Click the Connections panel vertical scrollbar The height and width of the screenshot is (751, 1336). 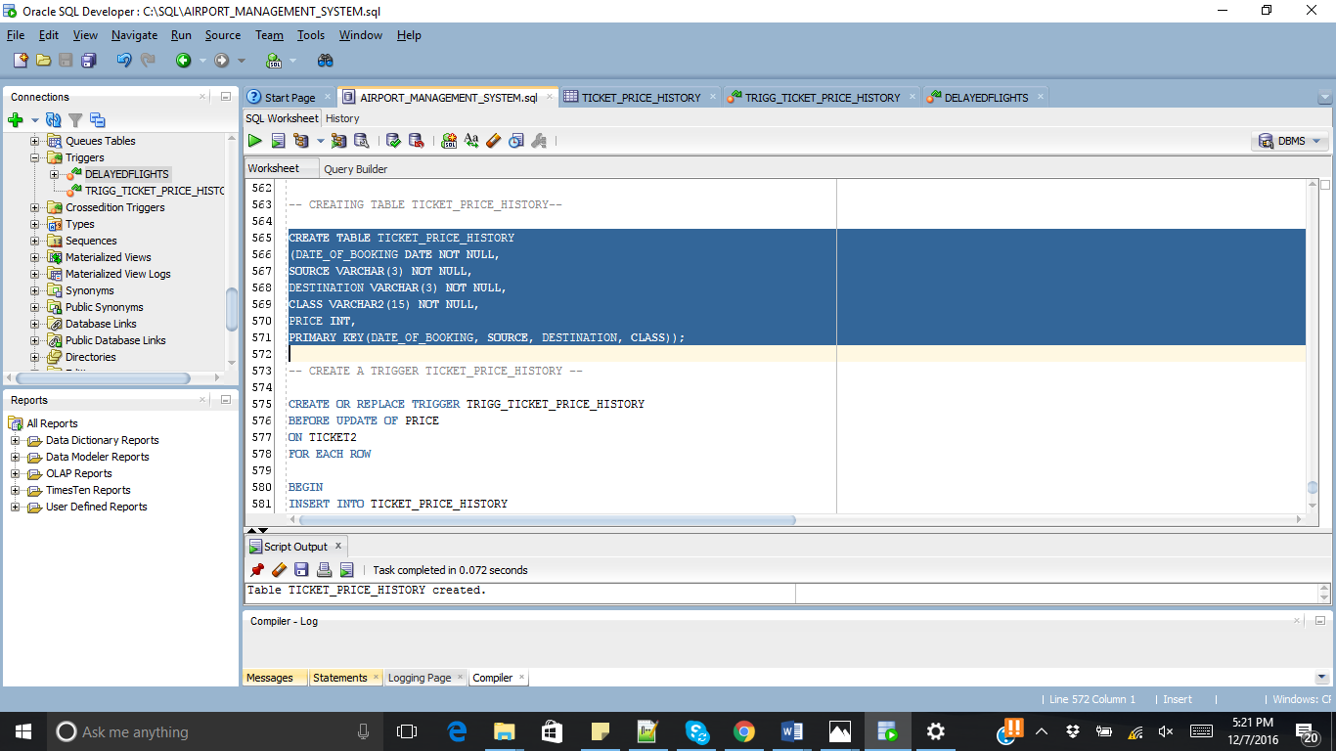point(232,309)
